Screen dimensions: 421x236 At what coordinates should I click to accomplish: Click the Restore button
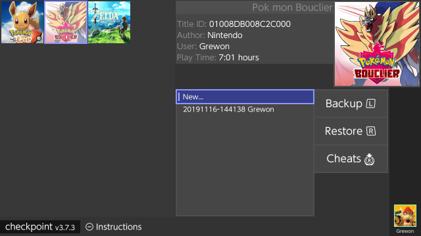coord(351,131)
